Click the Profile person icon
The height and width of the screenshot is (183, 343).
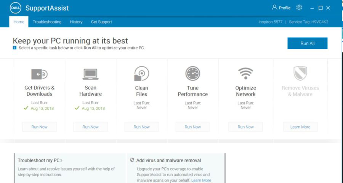[x=274, y=8]
